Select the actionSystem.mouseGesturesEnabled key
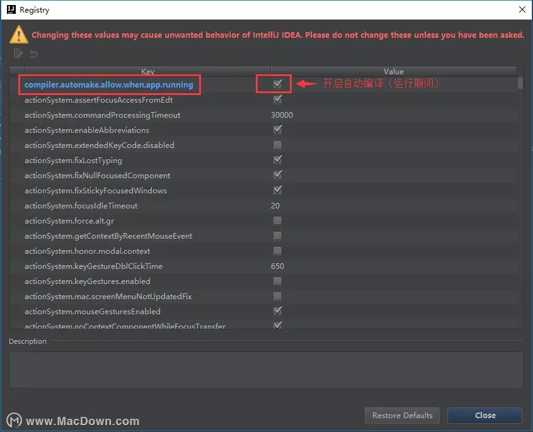533x432 pixels. tap(93, 312)
